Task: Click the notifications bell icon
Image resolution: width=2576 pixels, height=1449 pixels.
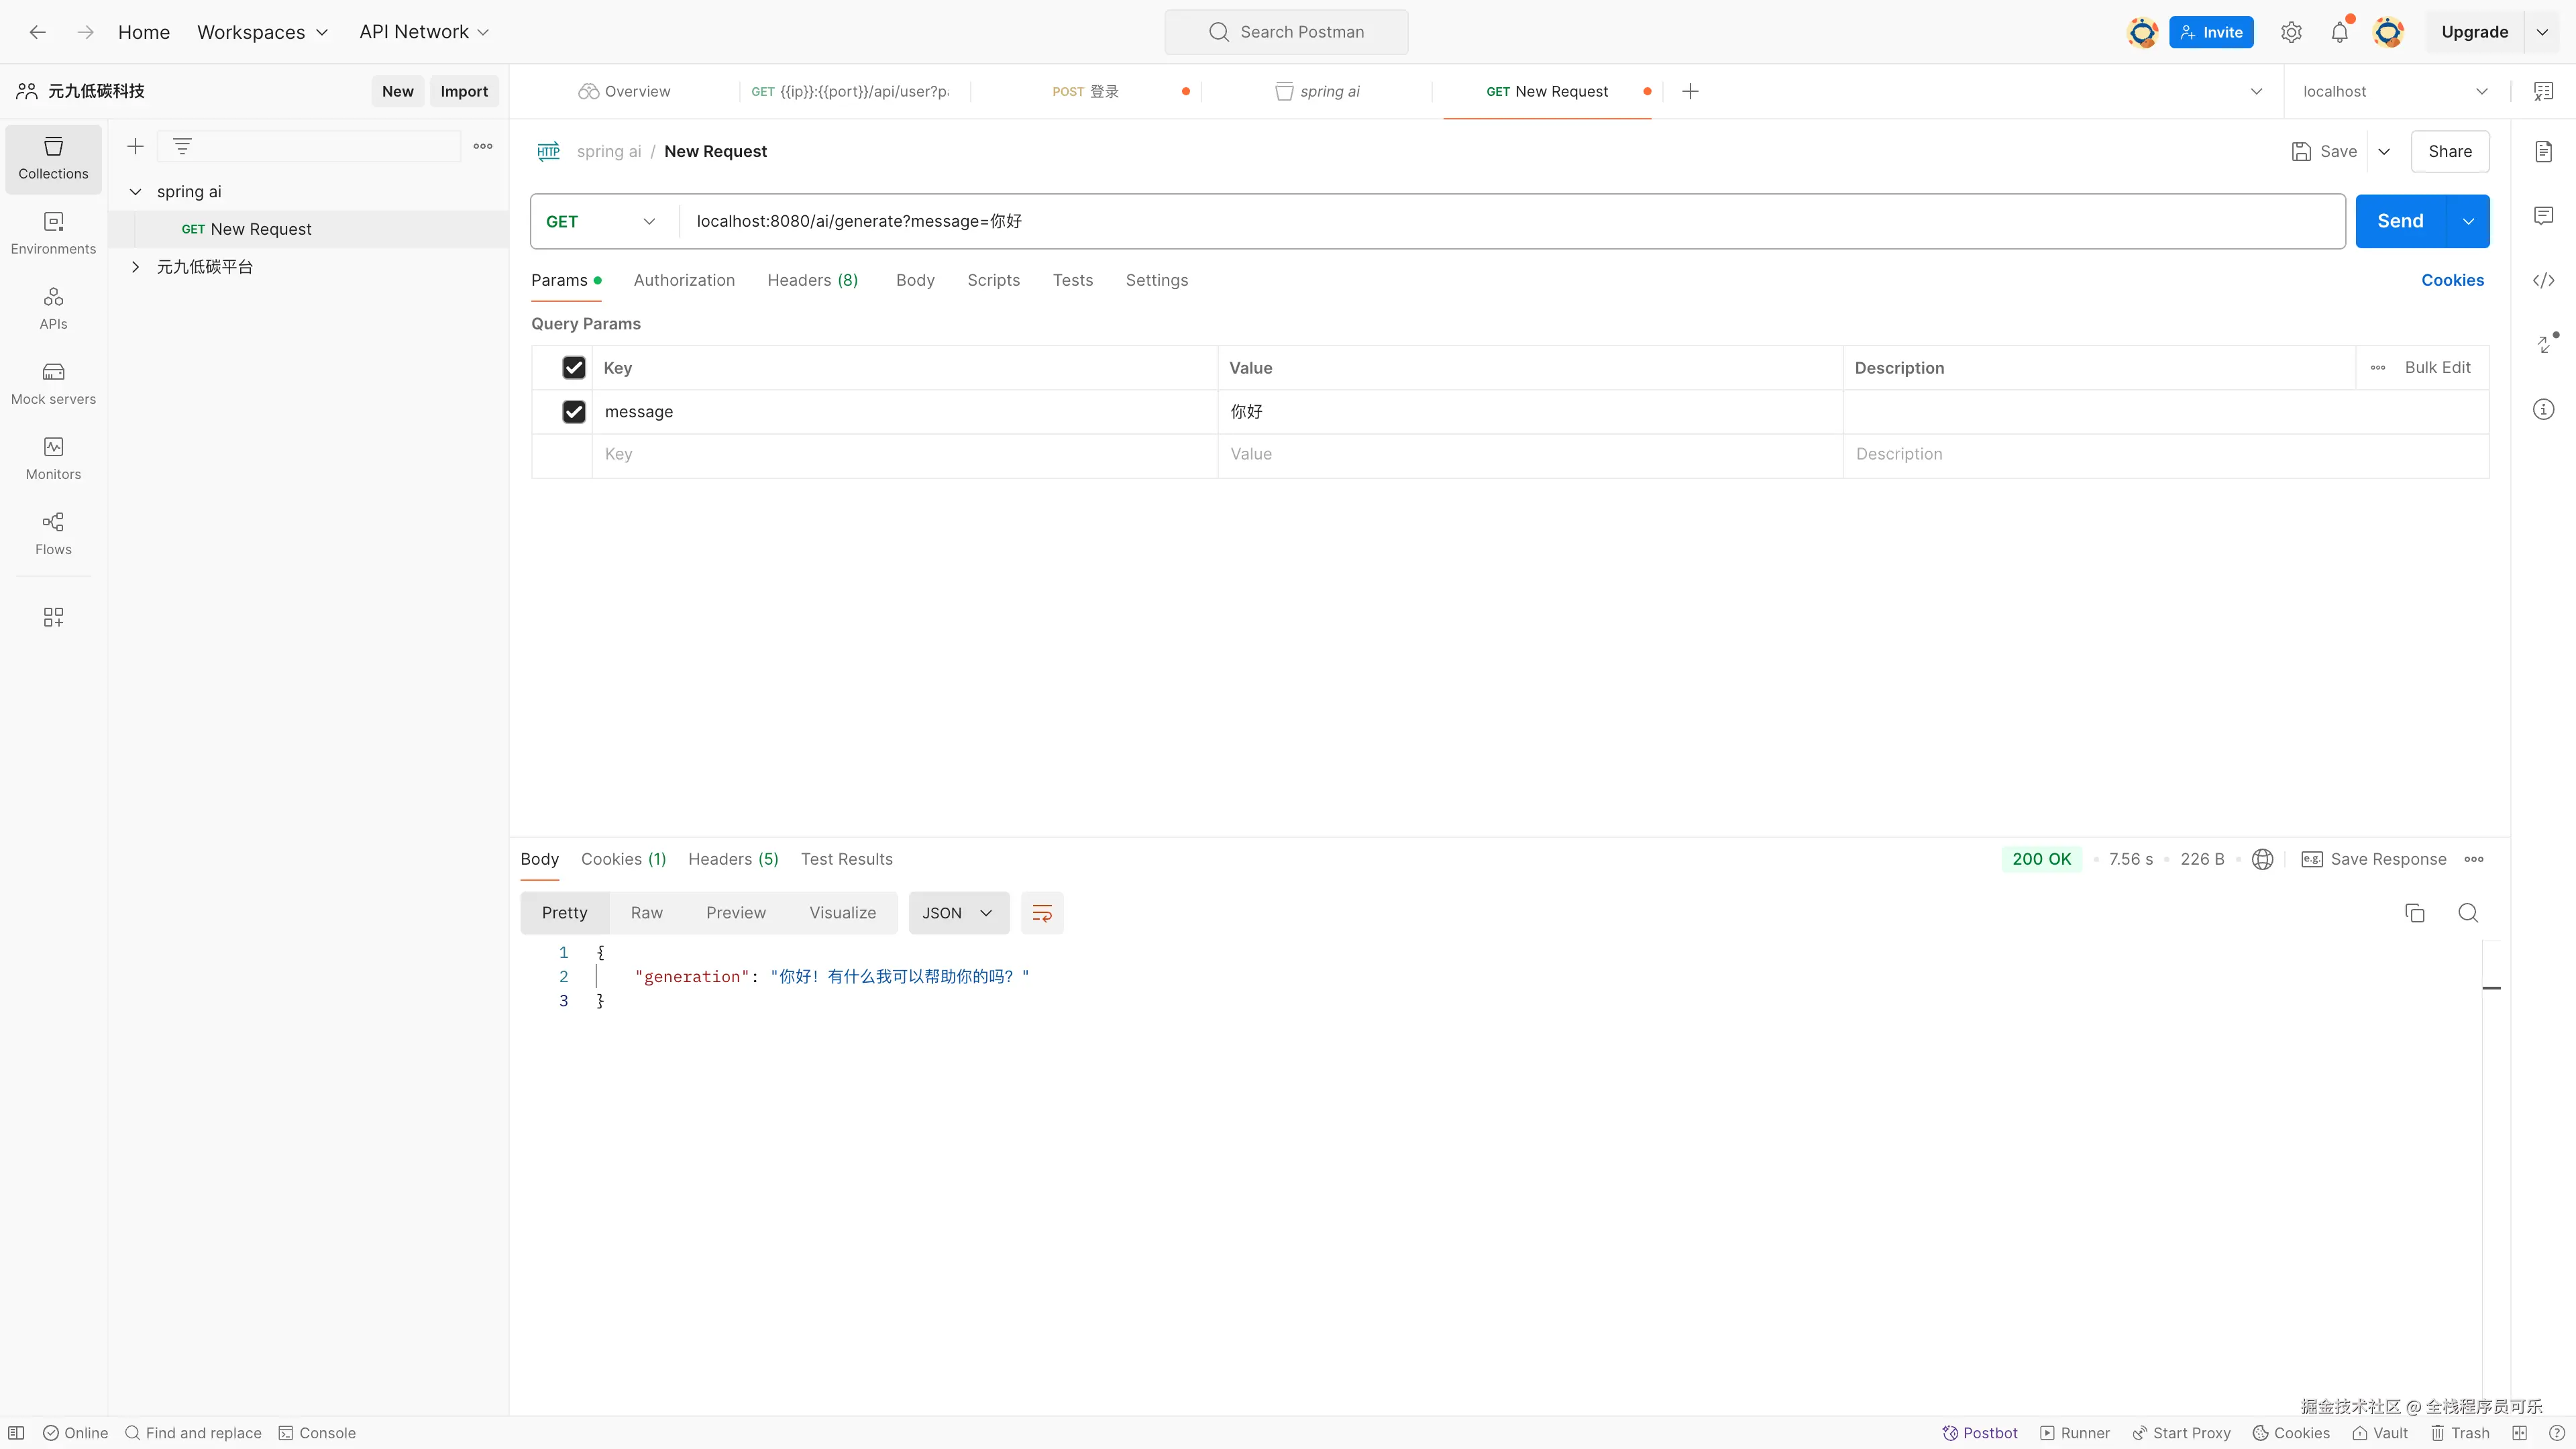Action: [2339, 32]
